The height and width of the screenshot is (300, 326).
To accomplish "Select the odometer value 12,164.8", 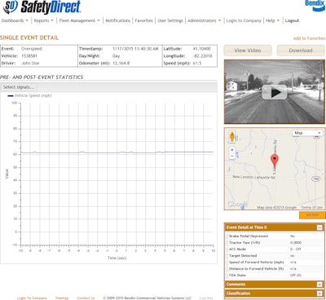I will (121, 63).
